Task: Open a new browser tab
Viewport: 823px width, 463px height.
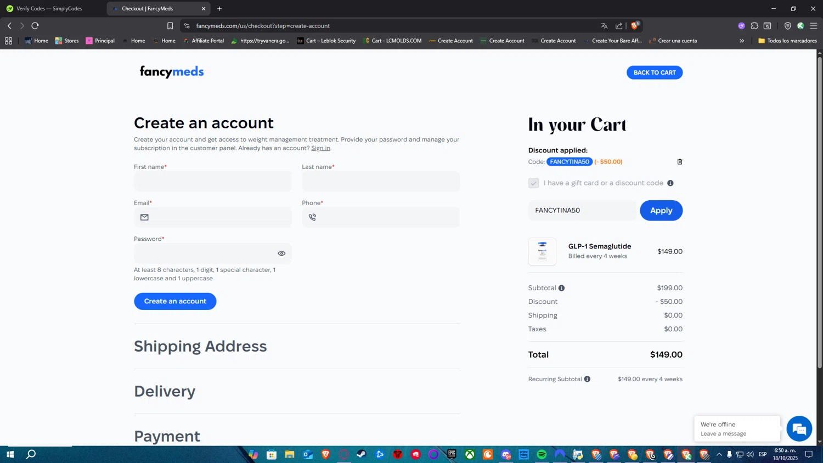Action: [219, 9]
